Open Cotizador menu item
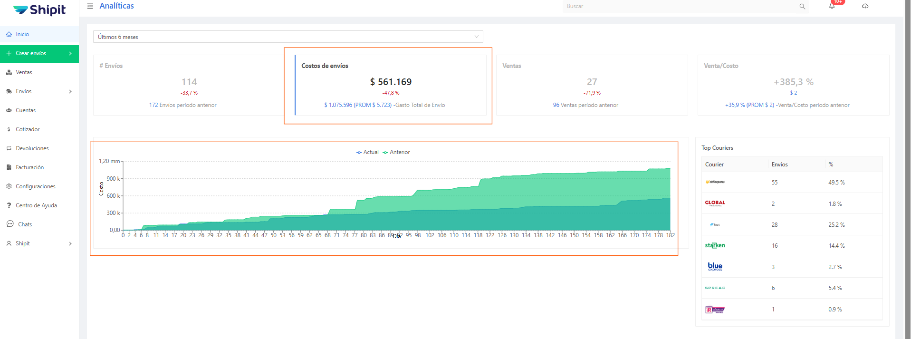This screenshot has height=339, width=911. tap(39, 129)
